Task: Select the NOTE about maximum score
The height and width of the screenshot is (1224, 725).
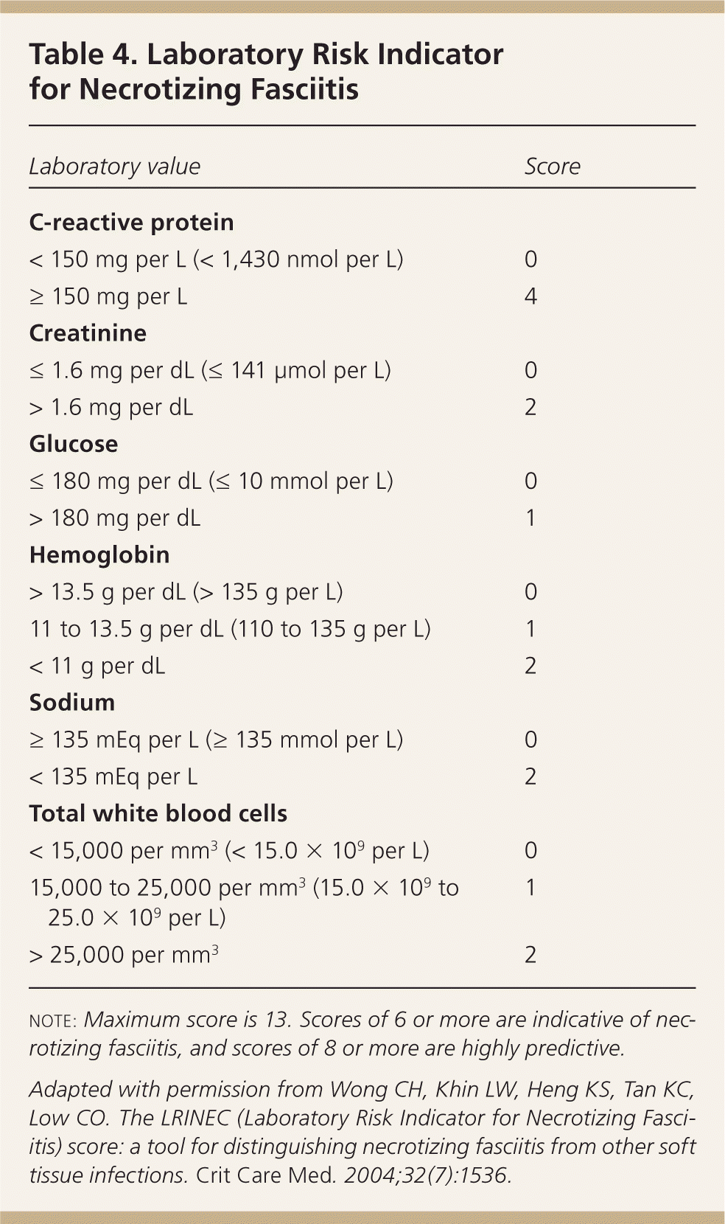Action: [x=362, y=1033]
